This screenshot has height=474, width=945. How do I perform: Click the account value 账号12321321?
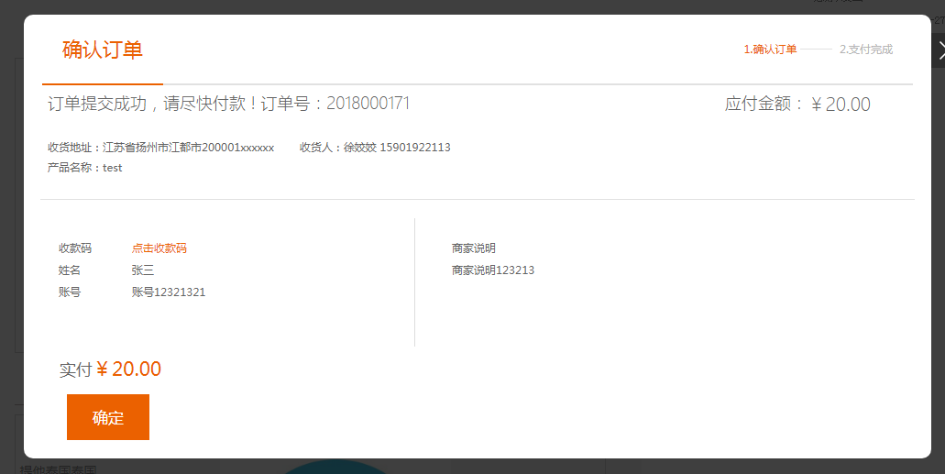(169, 292)
